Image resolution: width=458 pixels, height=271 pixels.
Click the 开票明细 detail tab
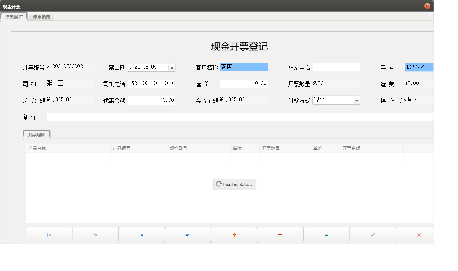click(38, 135)
